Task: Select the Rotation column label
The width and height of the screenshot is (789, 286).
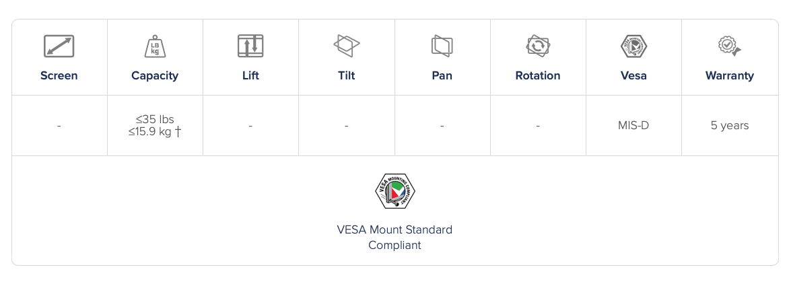Action: point(538,75)
